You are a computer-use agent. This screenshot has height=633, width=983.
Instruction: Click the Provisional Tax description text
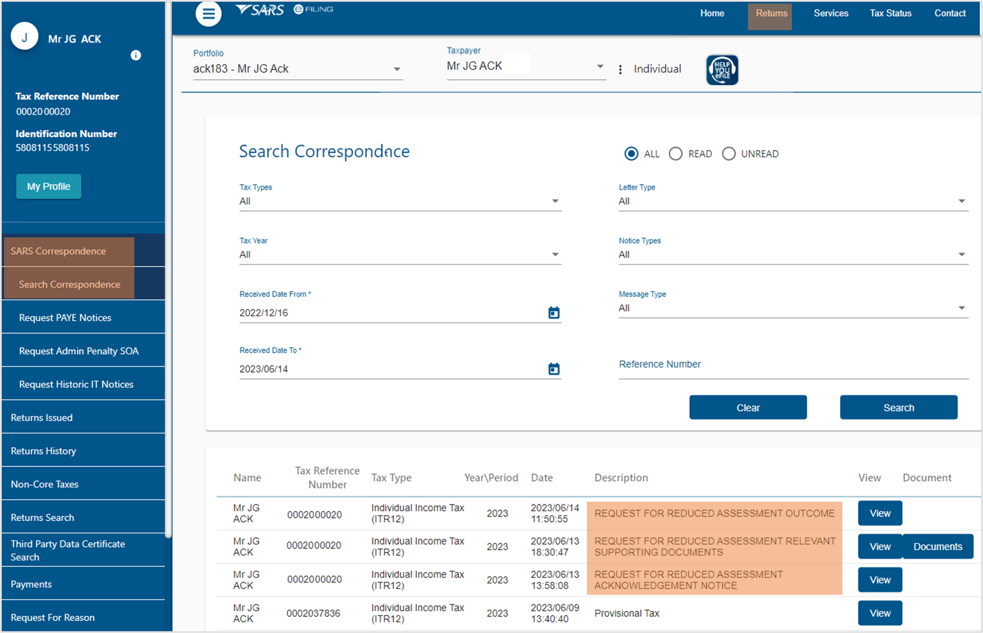point(627,613)
